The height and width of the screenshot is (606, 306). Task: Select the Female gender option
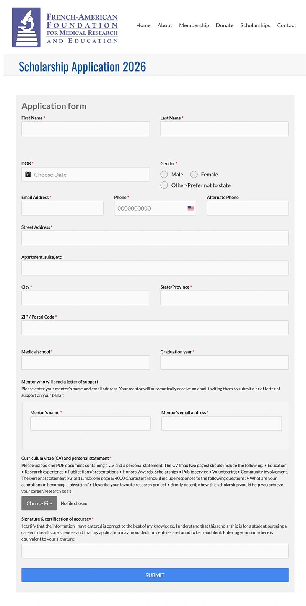click(x=194, y=175)
